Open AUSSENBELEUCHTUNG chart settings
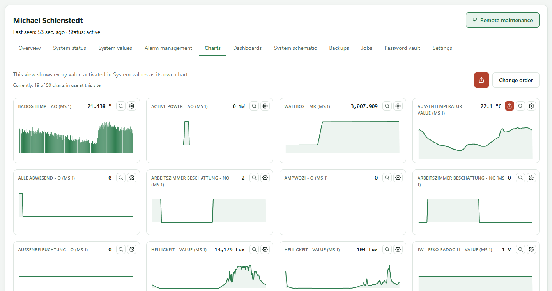This screenshot has height=291, width=552. [x=132, y=249]
